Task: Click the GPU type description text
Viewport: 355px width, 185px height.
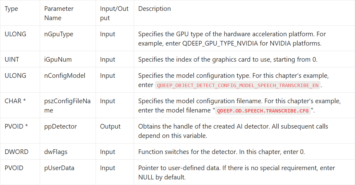Action: point(232,38)
